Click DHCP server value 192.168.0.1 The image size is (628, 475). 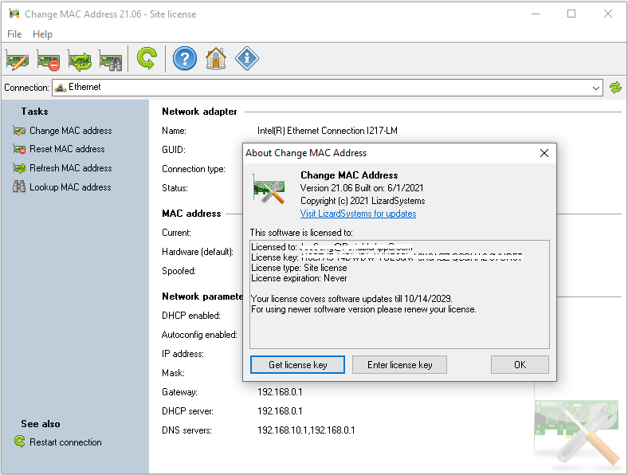280,411
